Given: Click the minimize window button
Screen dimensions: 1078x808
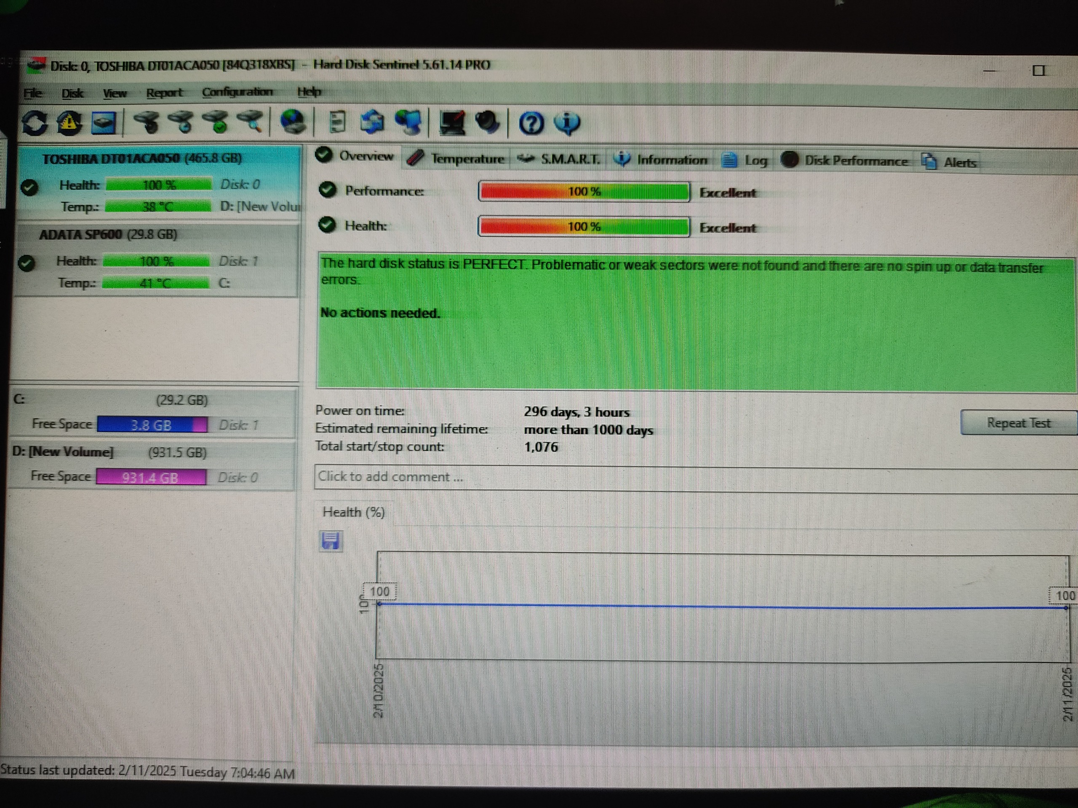Looking at the screenshot, I should [x=989, y=71].
